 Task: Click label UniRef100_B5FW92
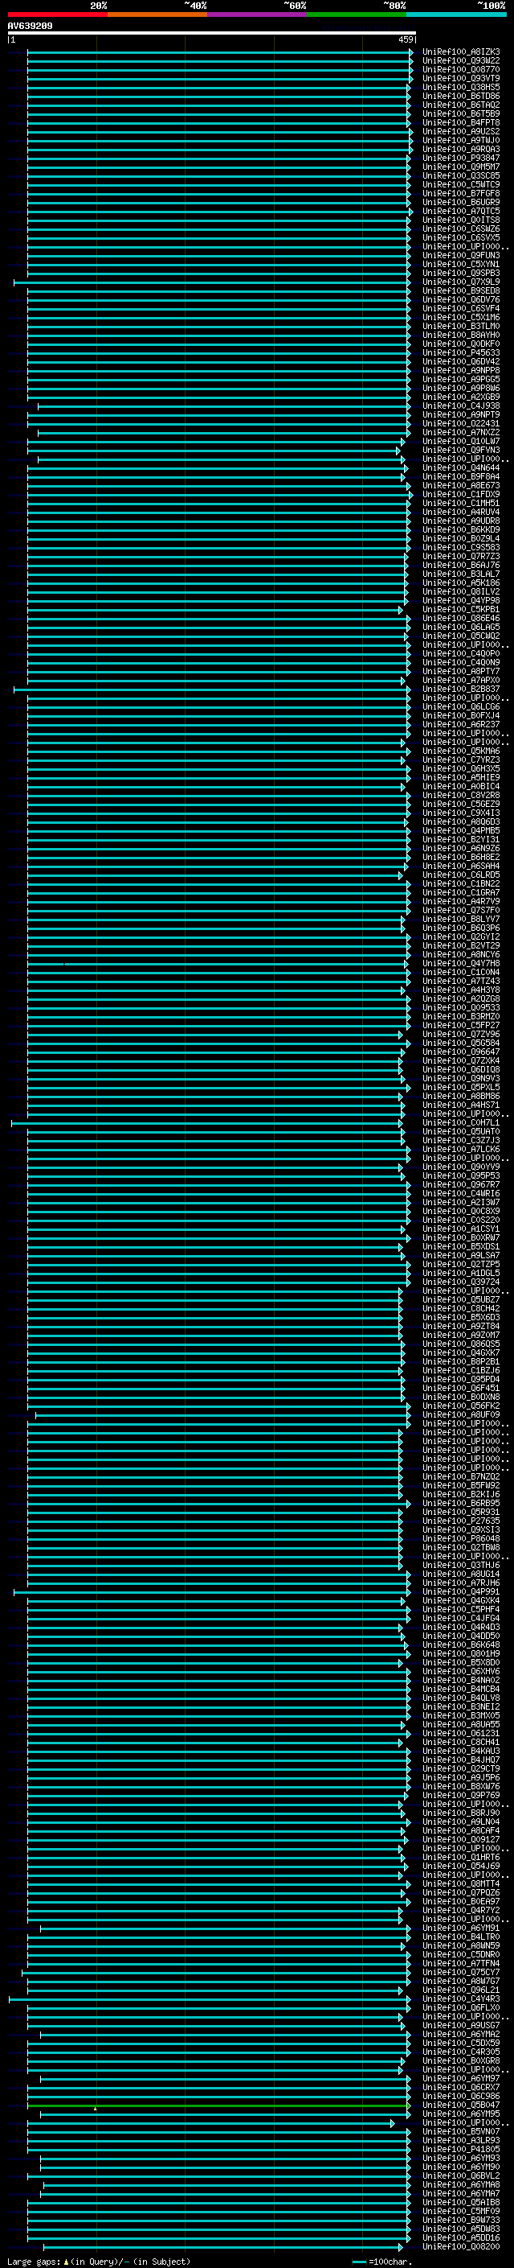(461, 1485)
